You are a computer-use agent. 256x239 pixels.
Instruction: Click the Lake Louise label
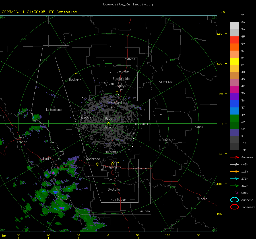pos(22,140)
